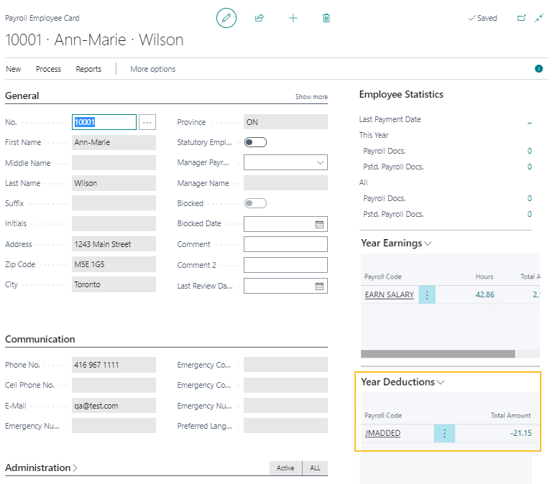Click the share icon in header

(x=260, y=18)
